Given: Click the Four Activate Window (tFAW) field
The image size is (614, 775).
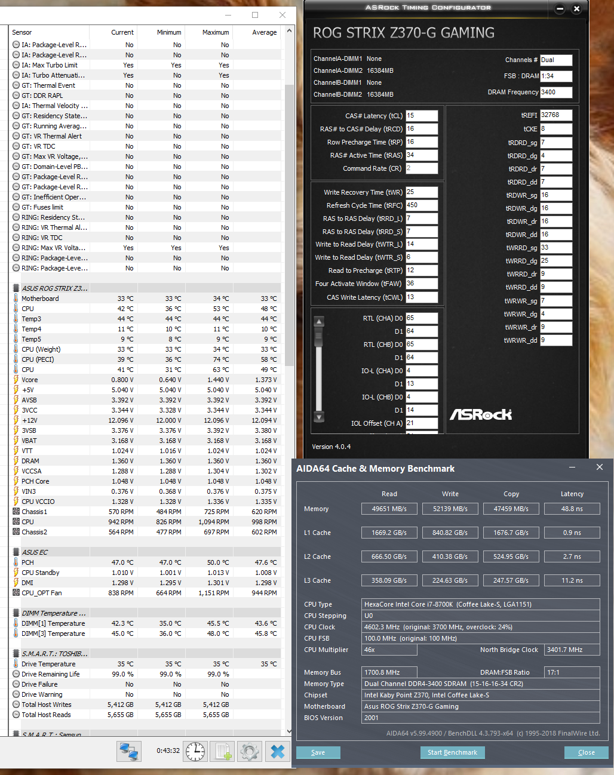Looking at the screenshot, I should (x=422, y=284).
